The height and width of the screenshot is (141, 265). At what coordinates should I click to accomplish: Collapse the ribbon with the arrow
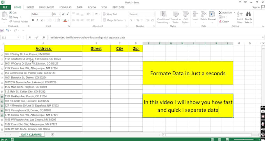point(263,26)
